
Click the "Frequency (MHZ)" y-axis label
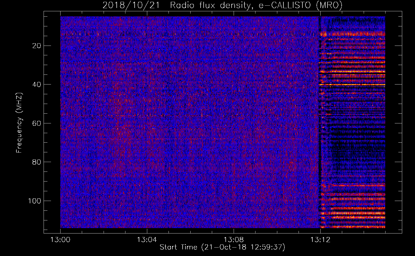tap(19, 123)
